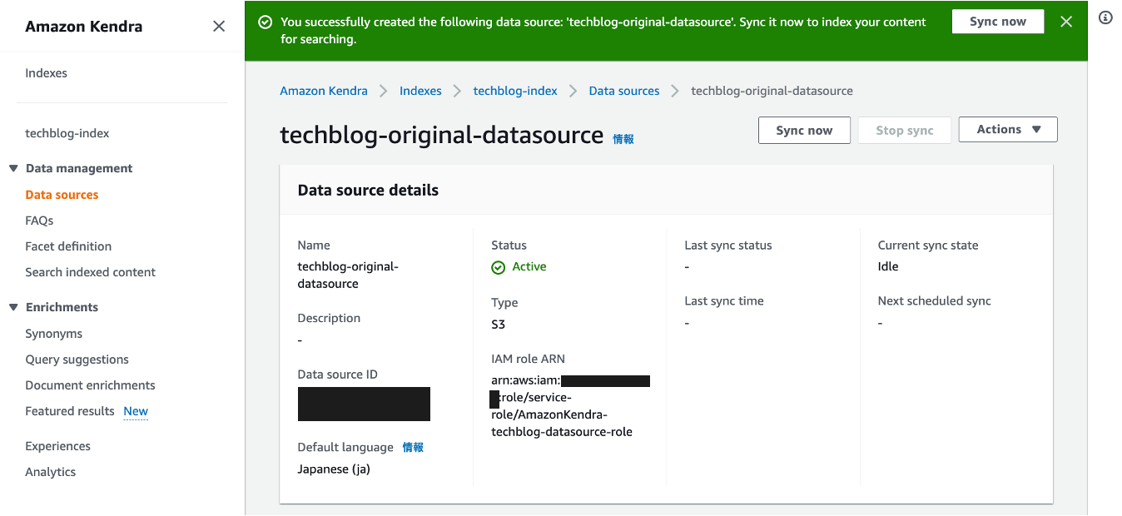Go to Indexes breadcrumb link
The image size is (1122, 516).
pos(420,91)
